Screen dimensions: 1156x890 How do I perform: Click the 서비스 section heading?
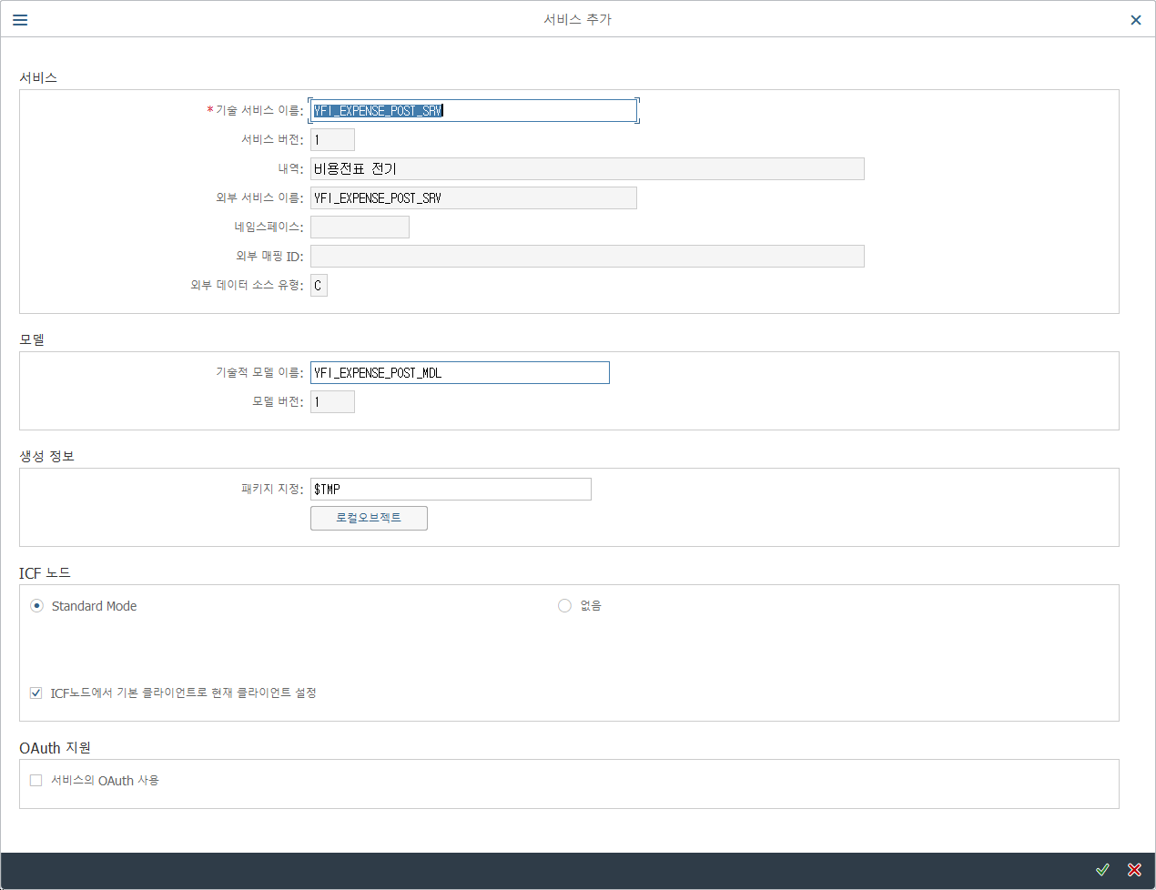click(38, 78)
